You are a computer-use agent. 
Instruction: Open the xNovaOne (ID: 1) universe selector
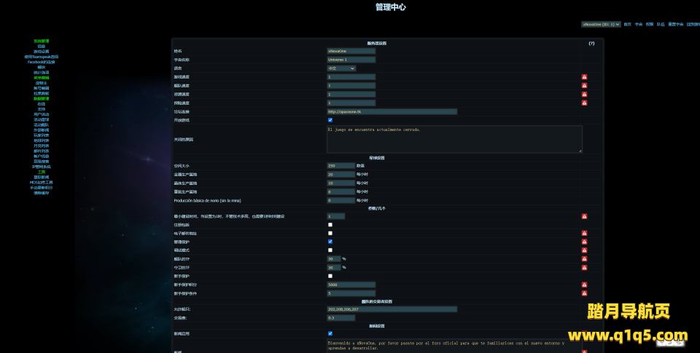click(601, 24)
